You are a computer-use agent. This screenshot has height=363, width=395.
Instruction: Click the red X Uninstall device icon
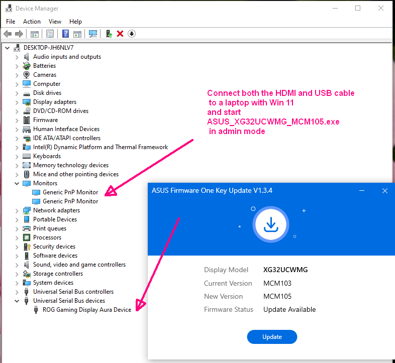tap(120, 34)
